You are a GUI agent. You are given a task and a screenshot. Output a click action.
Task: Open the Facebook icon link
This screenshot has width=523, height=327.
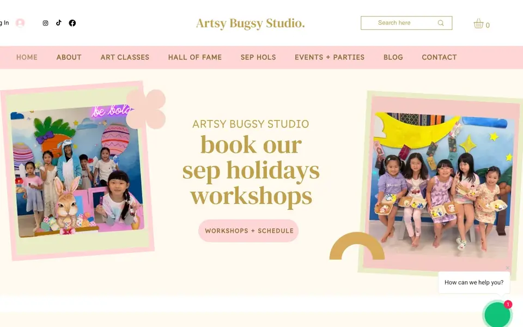pos(72,23)
